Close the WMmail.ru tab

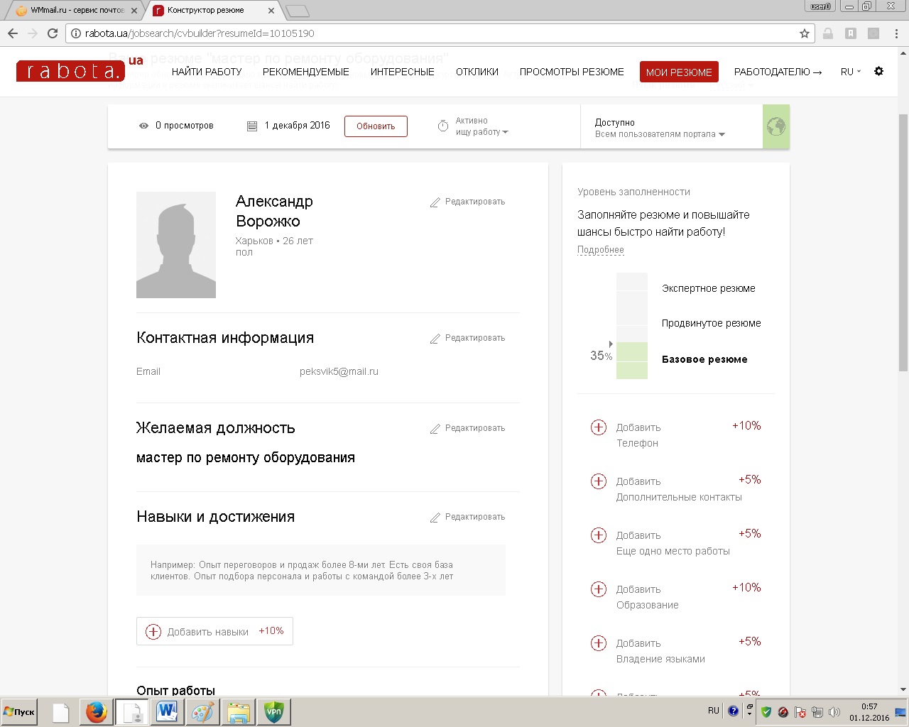[134, 11]
